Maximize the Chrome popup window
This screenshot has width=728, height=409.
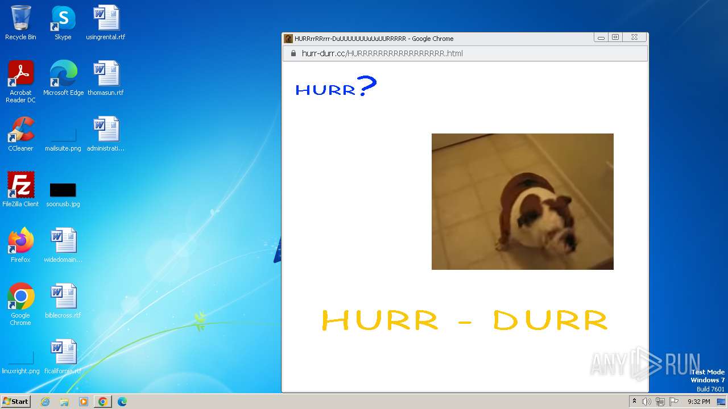[615, 37]
